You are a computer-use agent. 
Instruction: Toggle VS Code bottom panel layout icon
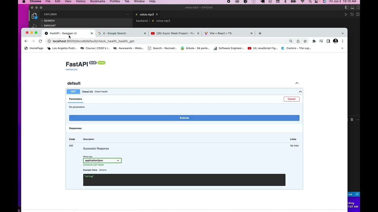353,7
